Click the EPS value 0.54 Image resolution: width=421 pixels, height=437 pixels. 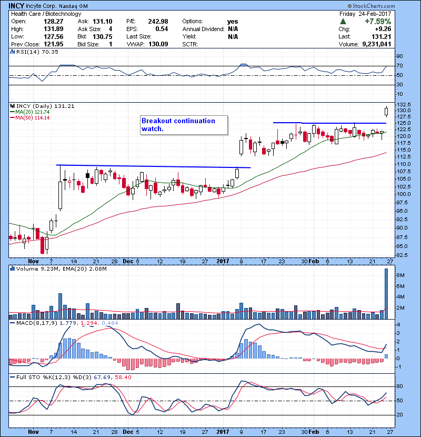(x=162, y=29)
